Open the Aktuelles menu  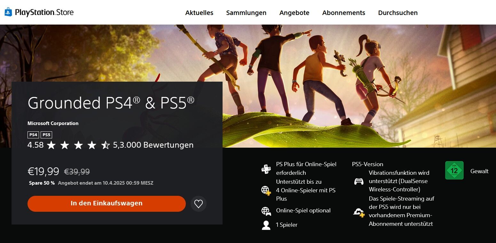click(x=199, y=13)
